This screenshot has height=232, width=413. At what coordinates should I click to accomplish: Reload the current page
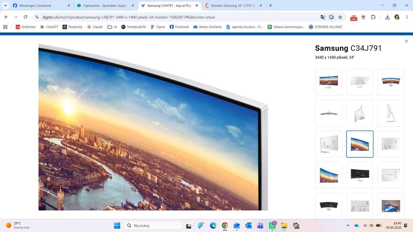click(25, 17)
